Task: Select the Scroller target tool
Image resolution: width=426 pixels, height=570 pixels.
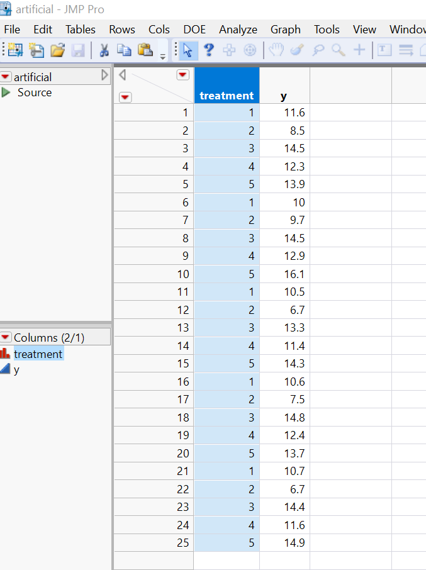Action: pyautogui.click(x=250, y=50)
